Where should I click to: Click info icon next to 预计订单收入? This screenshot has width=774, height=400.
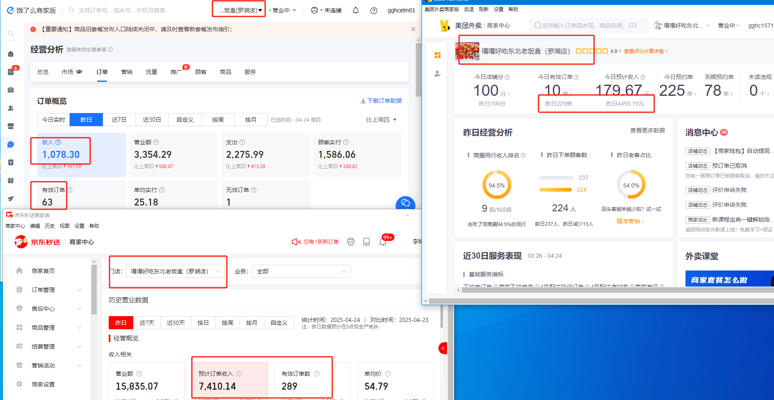coord(239,374)
